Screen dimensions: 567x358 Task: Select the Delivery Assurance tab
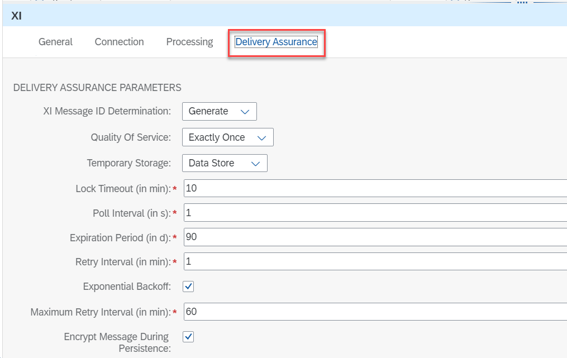[x=276, y=42]
